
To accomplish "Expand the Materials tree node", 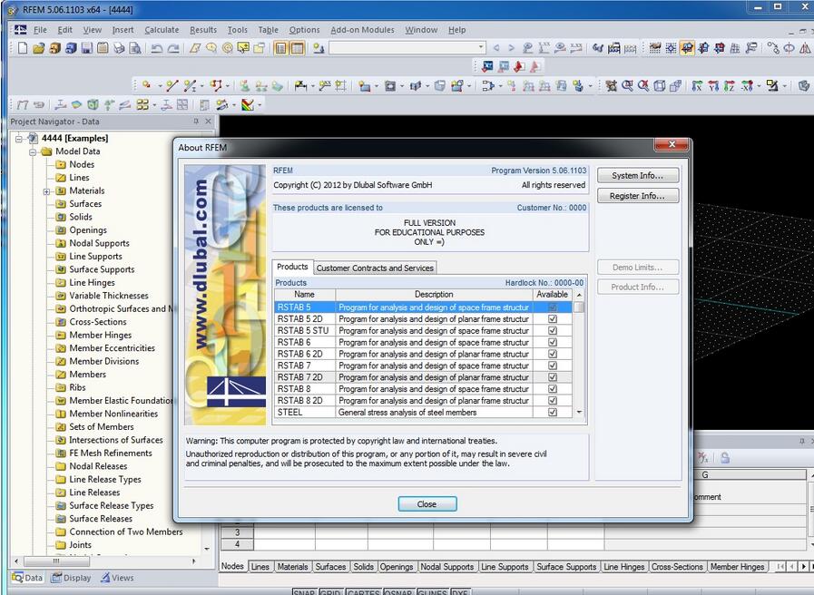I will tap(46, 191).
